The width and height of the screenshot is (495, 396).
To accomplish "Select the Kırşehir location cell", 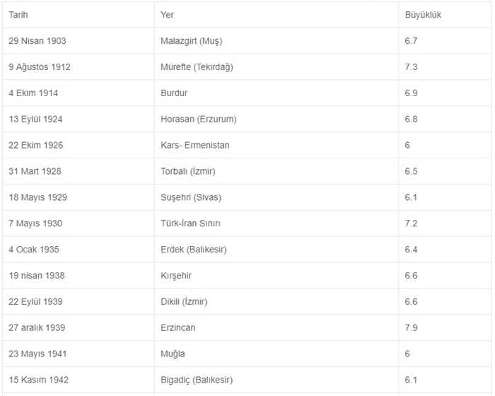I will (176, 276).
